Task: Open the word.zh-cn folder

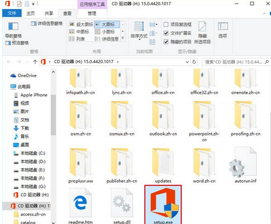Action: (x=204, y=166)
